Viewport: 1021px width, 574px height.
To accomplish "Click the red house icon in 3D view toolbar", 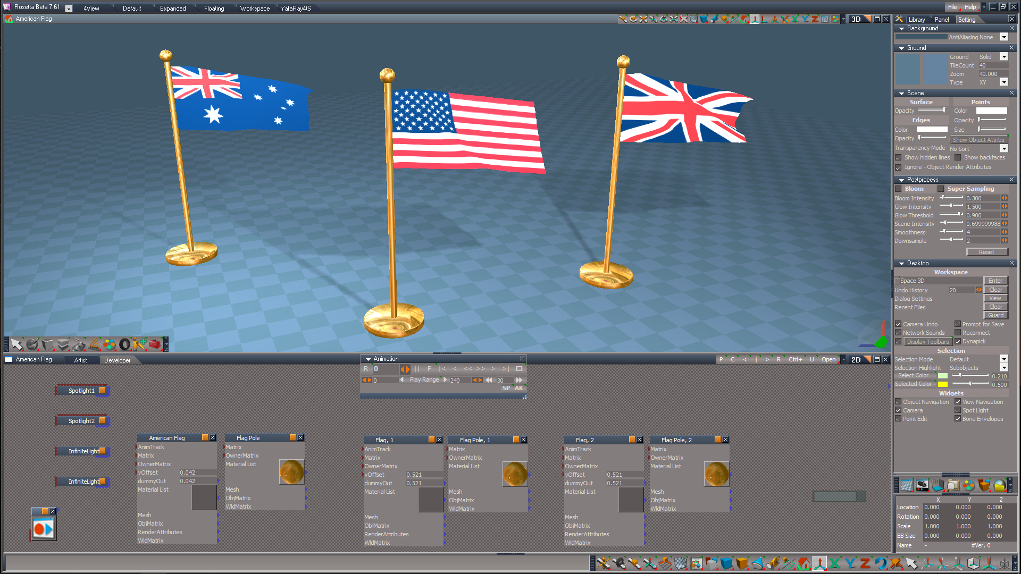I will click(744, 19).
